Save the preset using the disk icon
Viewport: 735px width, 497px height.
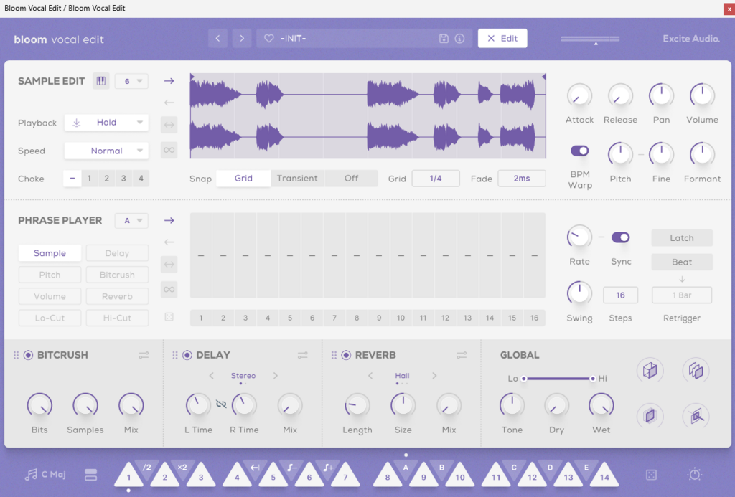[x=444, y=39]
